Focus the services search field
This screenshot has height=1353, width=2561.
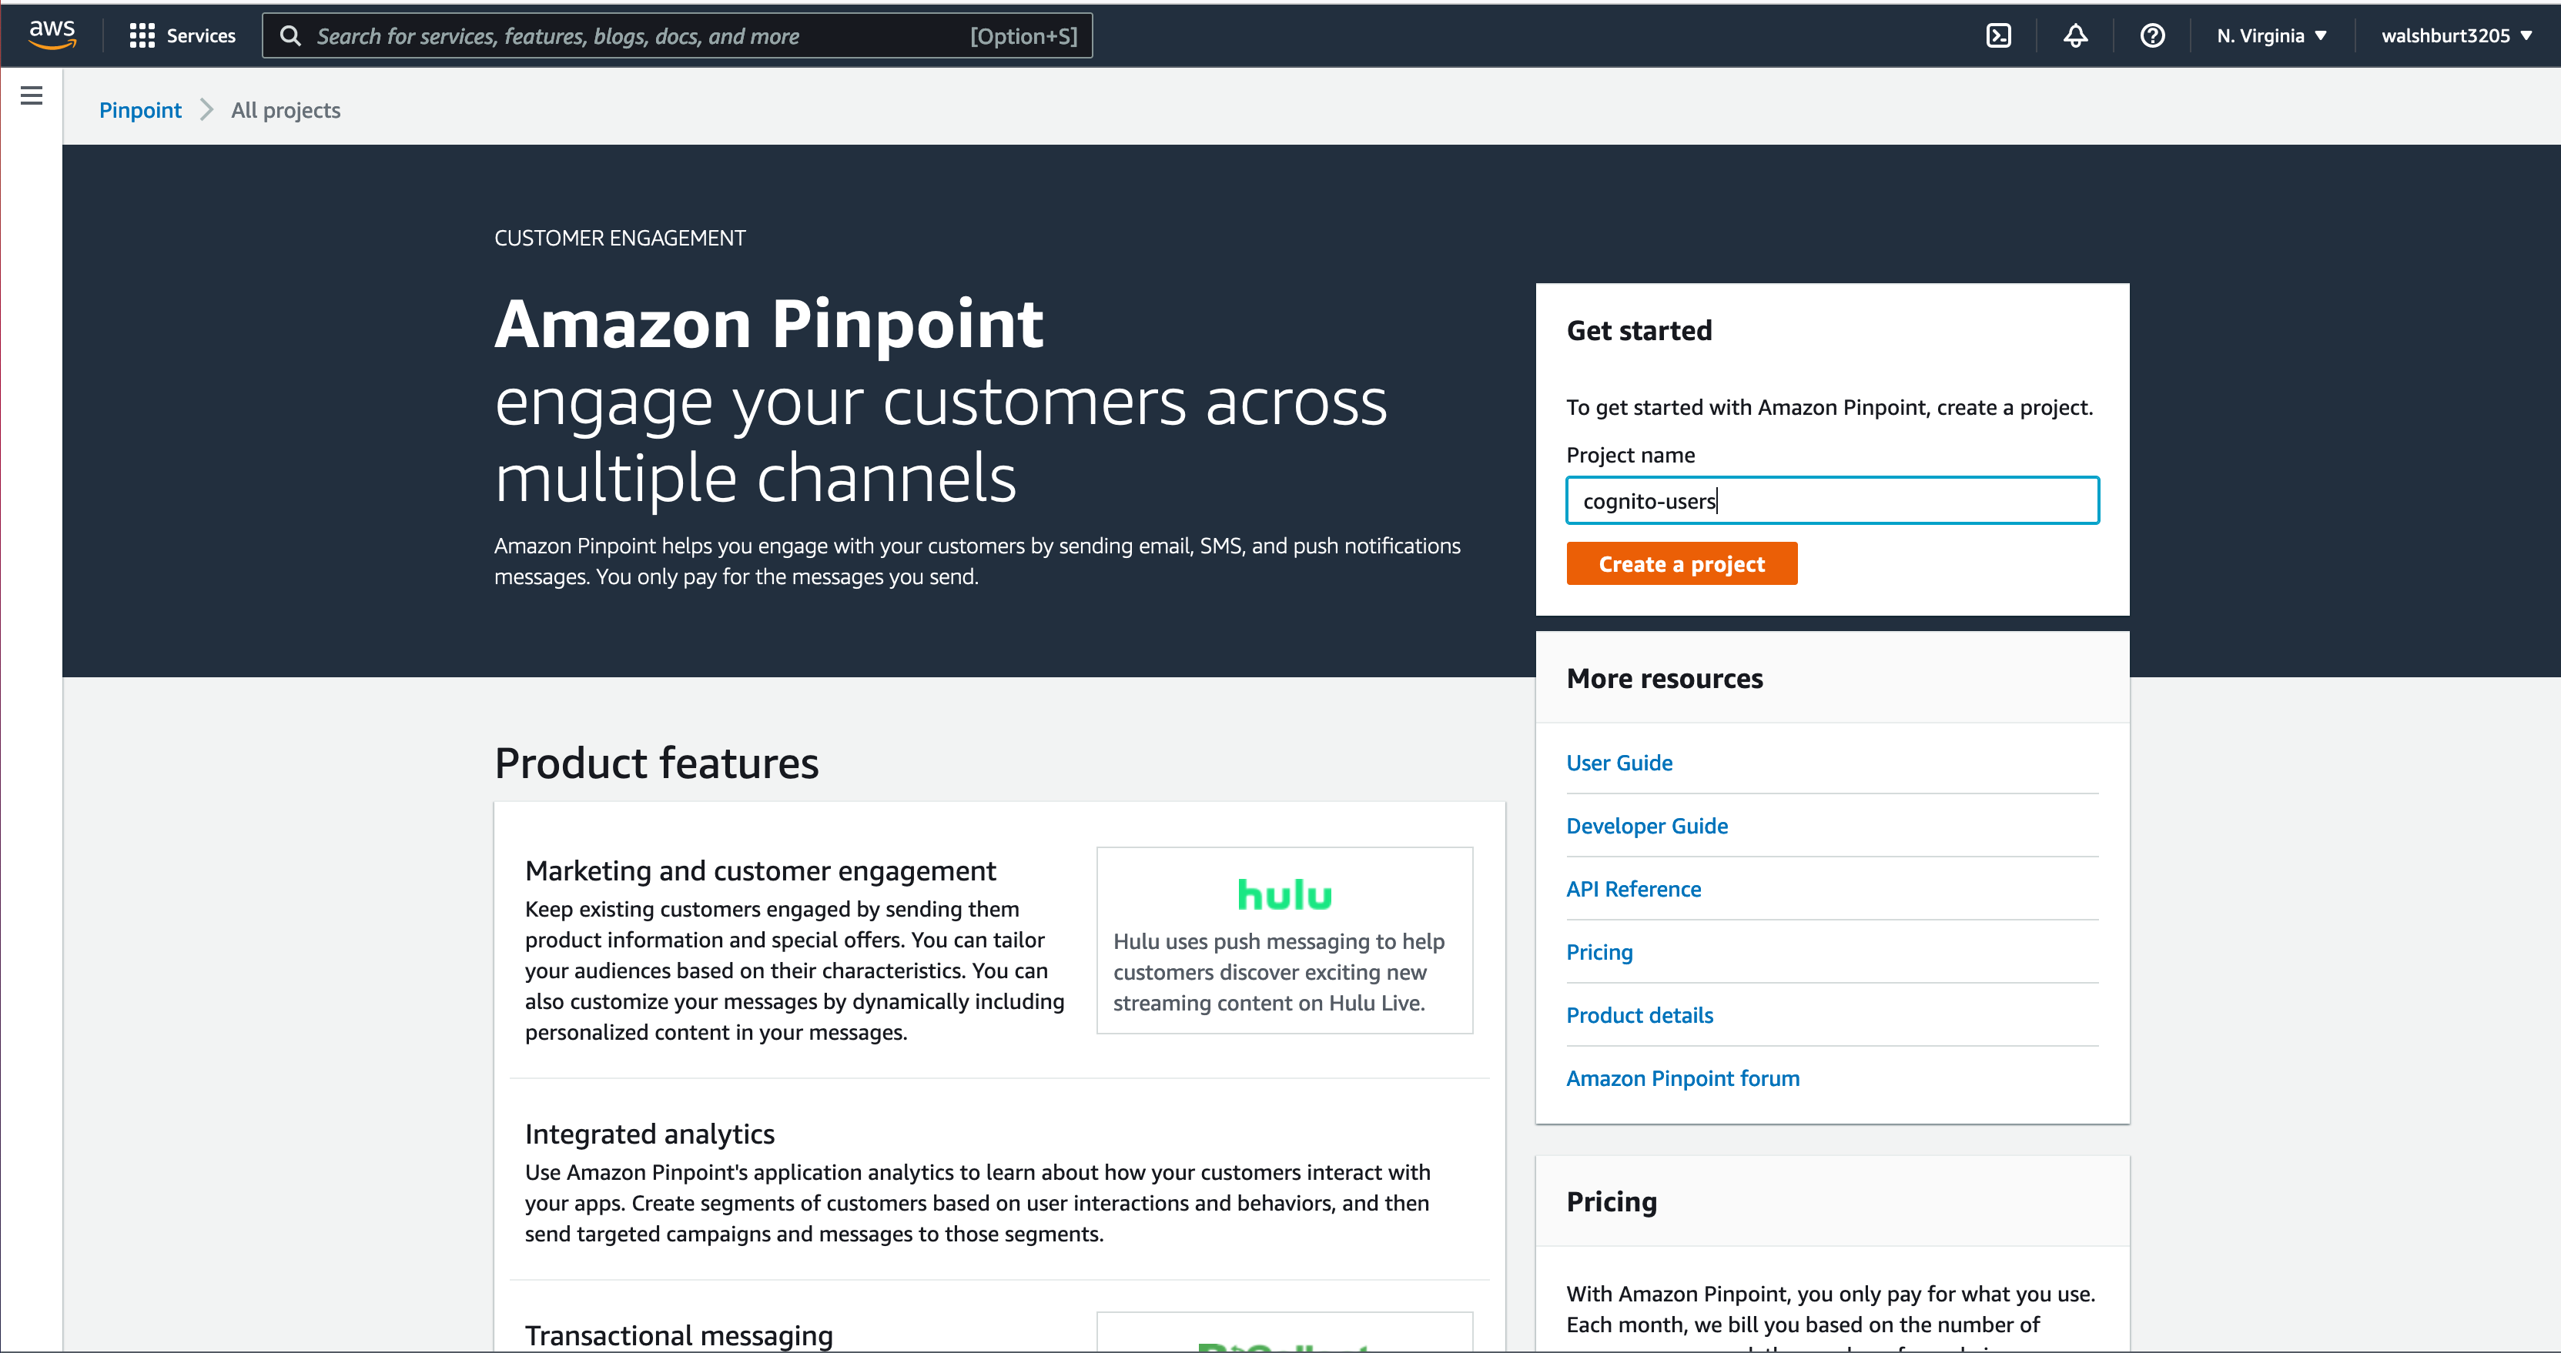coord(678,35)
